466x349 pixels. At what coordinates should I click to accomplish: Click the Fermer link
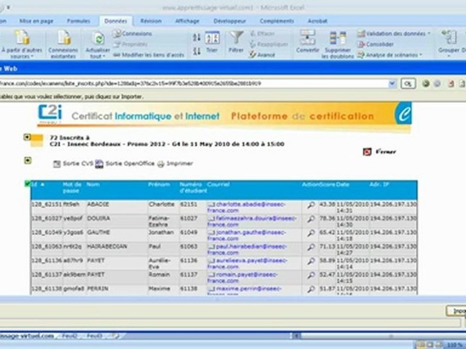(385, 152)
